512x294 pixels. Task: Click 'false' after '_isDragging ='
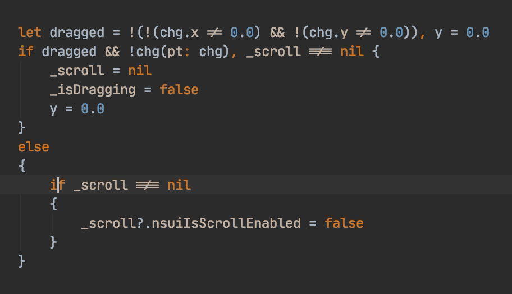point(179,90)
